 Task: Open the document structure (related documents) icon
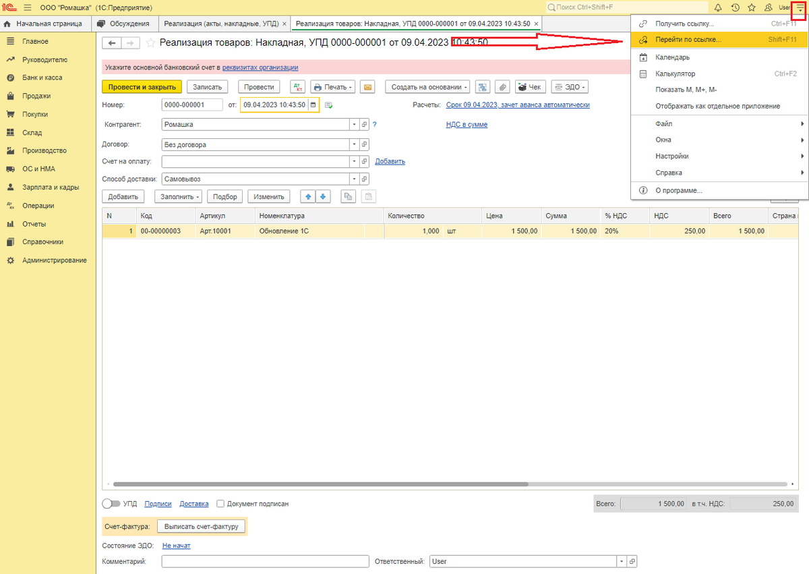tap(482, 87)
